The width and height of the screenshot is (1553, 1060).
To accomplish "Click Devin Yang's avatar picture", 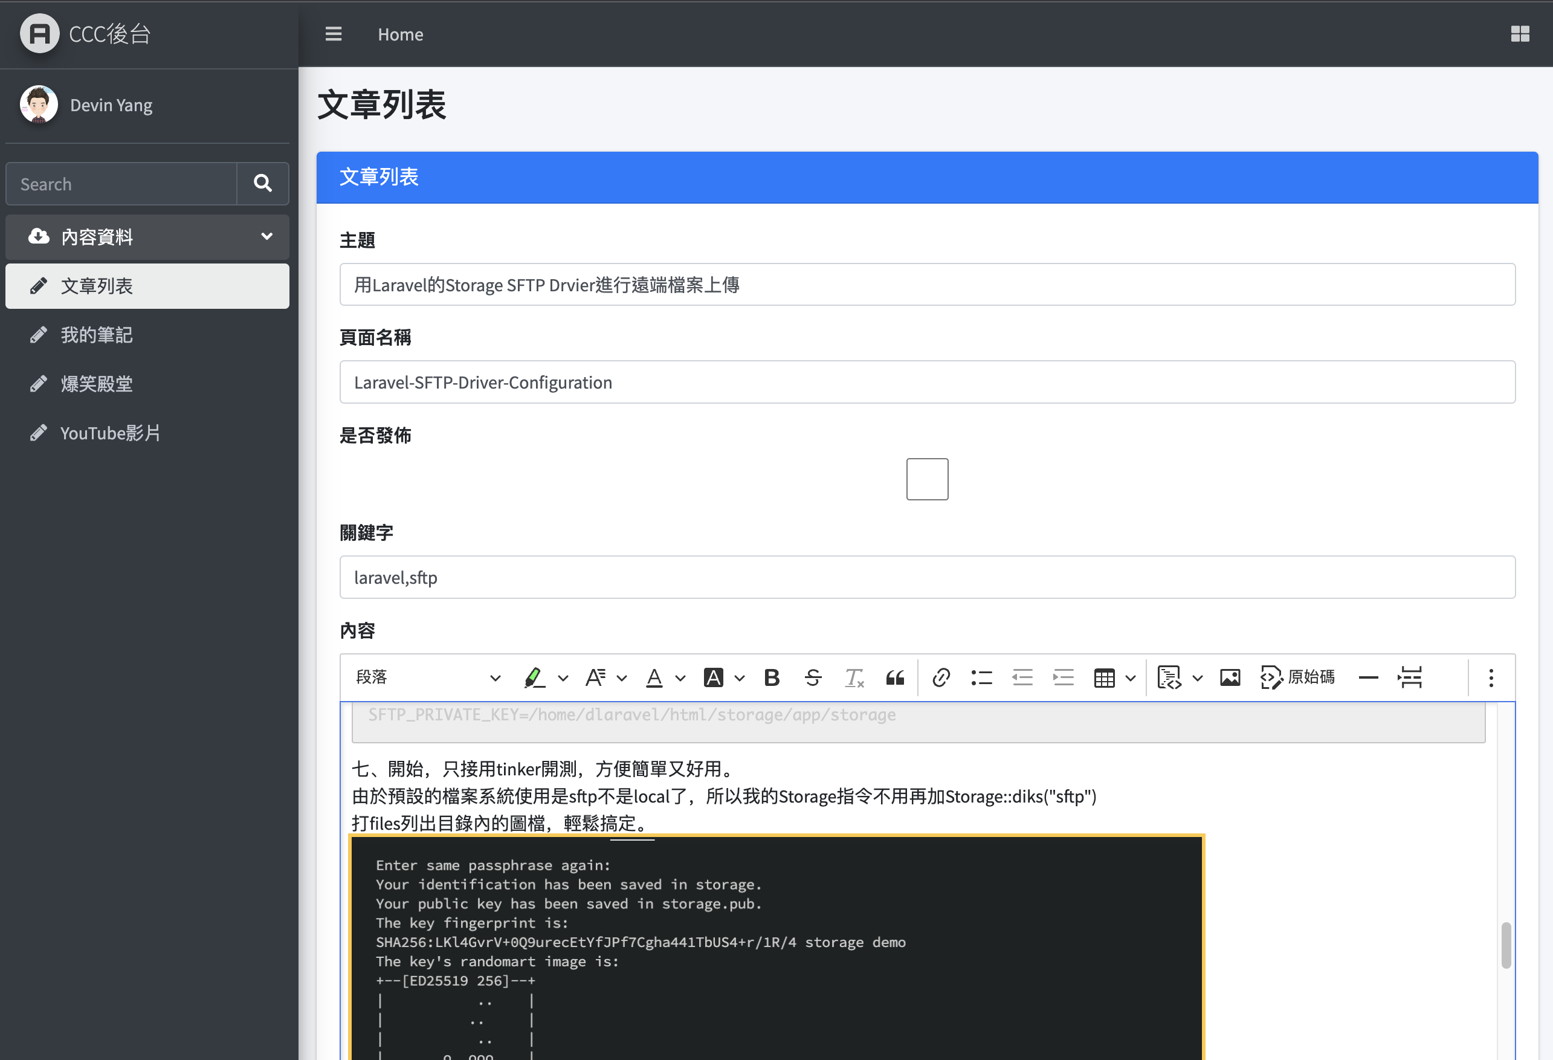I will [x=39, y=105].
